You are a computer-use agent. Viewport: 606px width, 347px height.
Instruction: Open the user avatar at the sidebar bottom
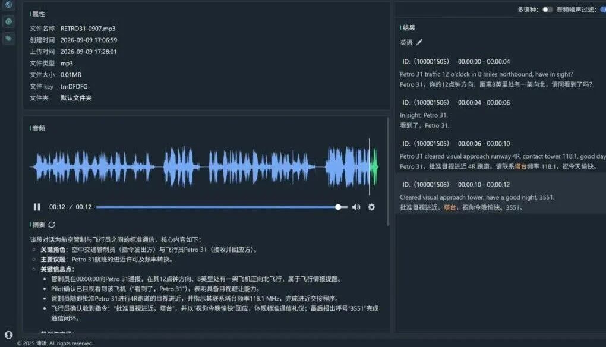coord(8,335)
